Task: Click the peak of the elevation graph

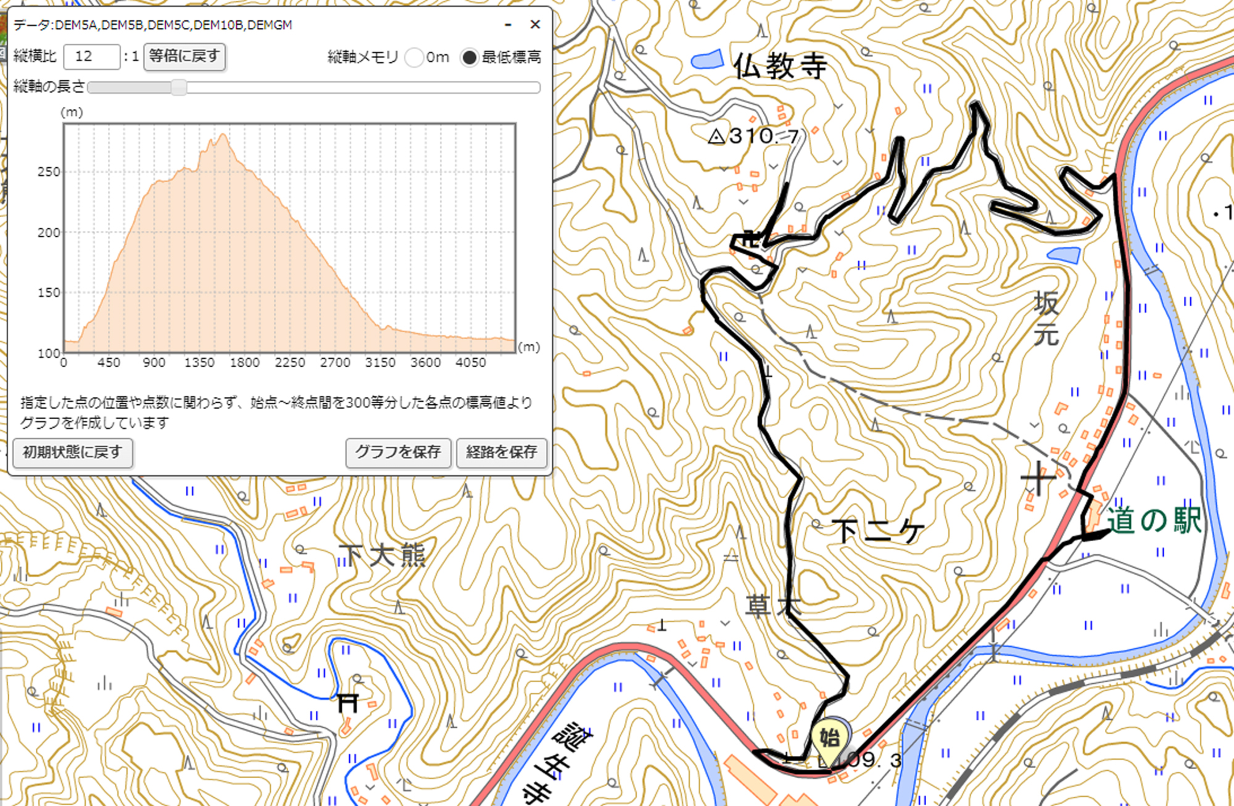Action: point(223,136)
